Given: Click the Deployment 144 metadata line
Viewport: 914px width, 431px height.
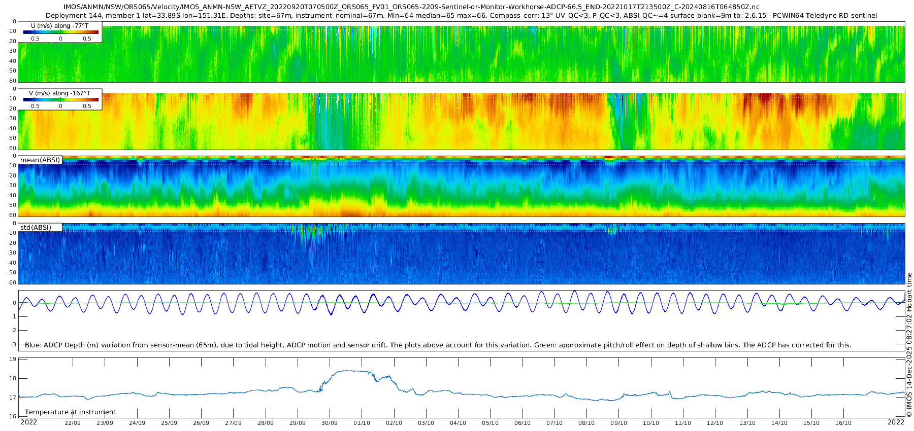Looking at the screenshot, I should (x=461, y=16).
